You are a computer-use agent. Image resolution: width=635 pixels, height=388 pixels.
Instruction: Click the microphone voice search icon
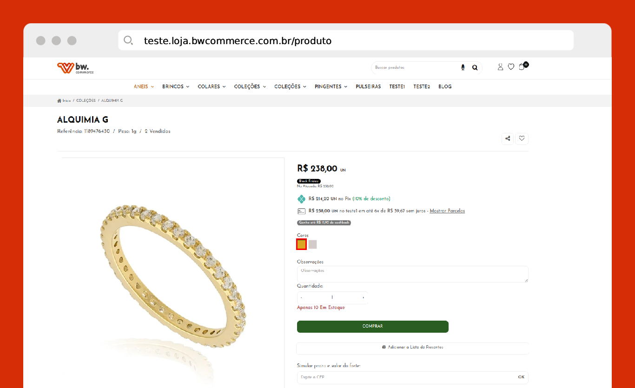463,67
